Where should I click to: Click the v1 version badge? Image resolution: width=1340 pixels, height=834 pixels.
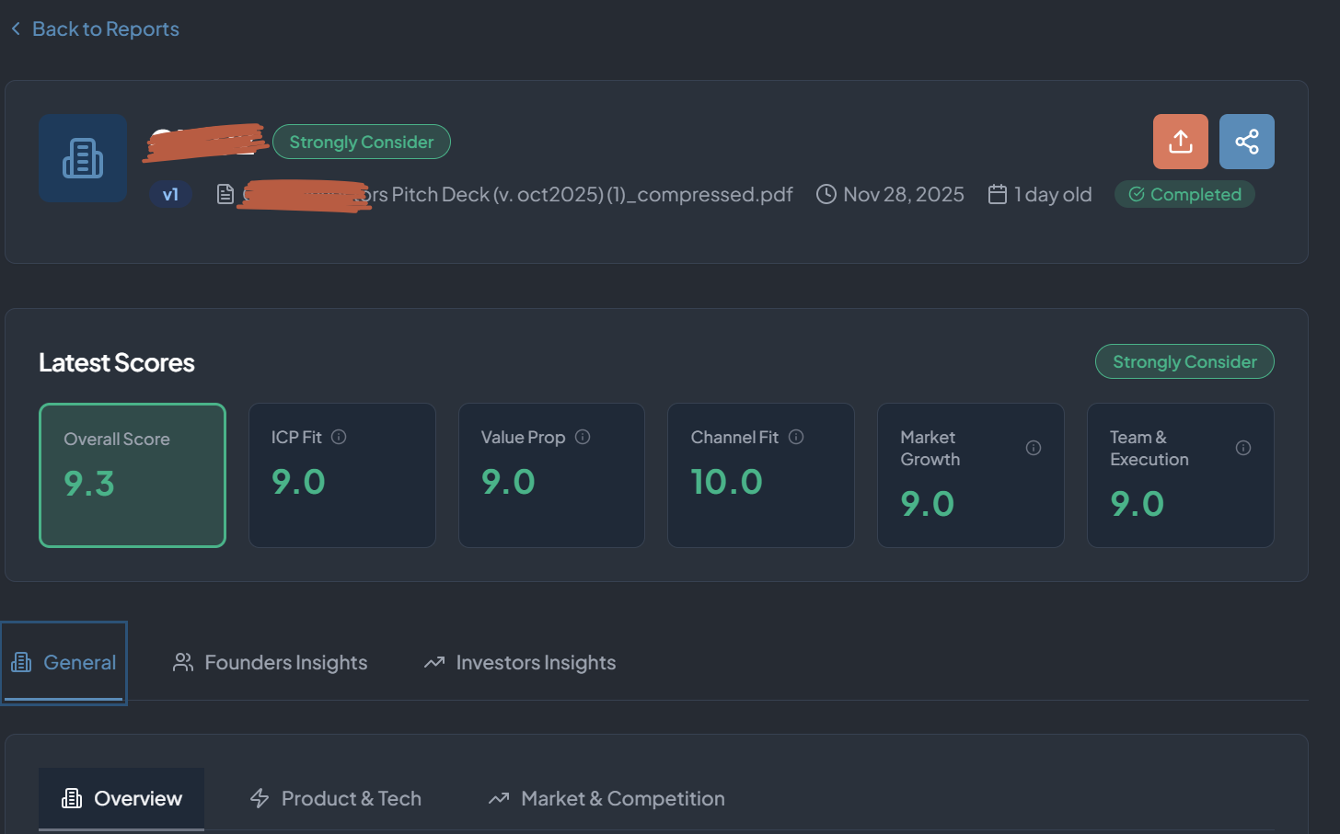pos(170,194)
